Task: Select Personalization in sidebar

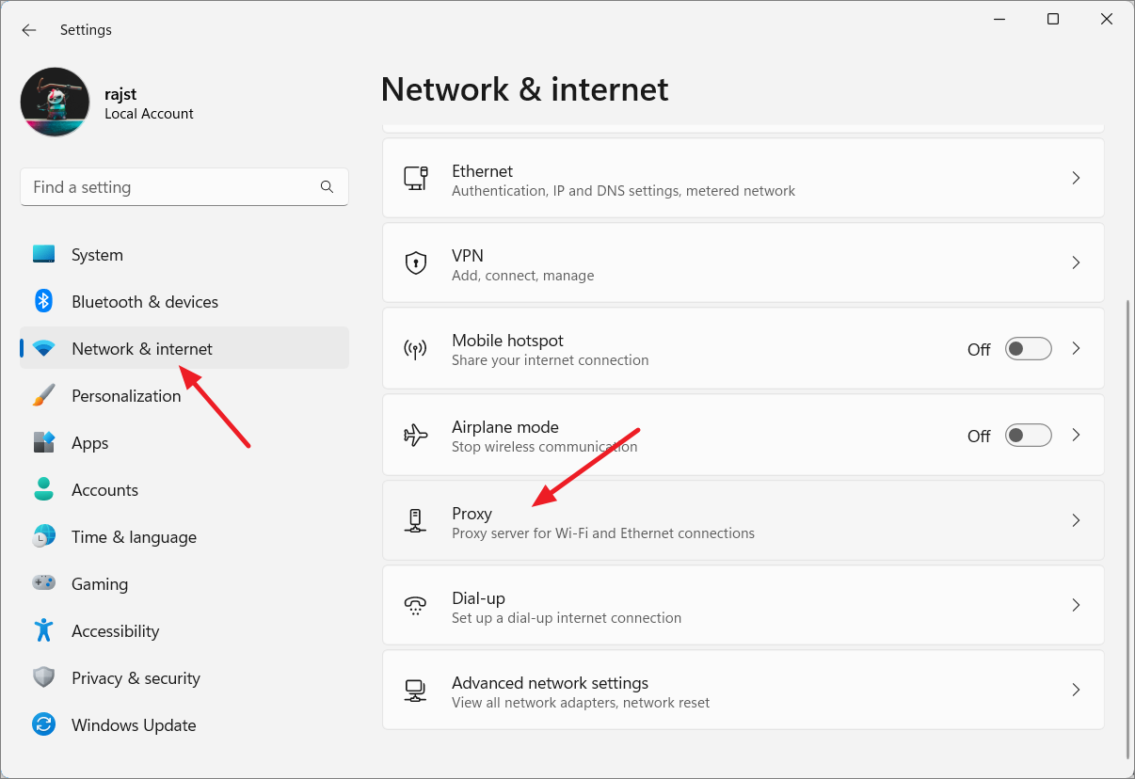Action: (x=184, y=396)
